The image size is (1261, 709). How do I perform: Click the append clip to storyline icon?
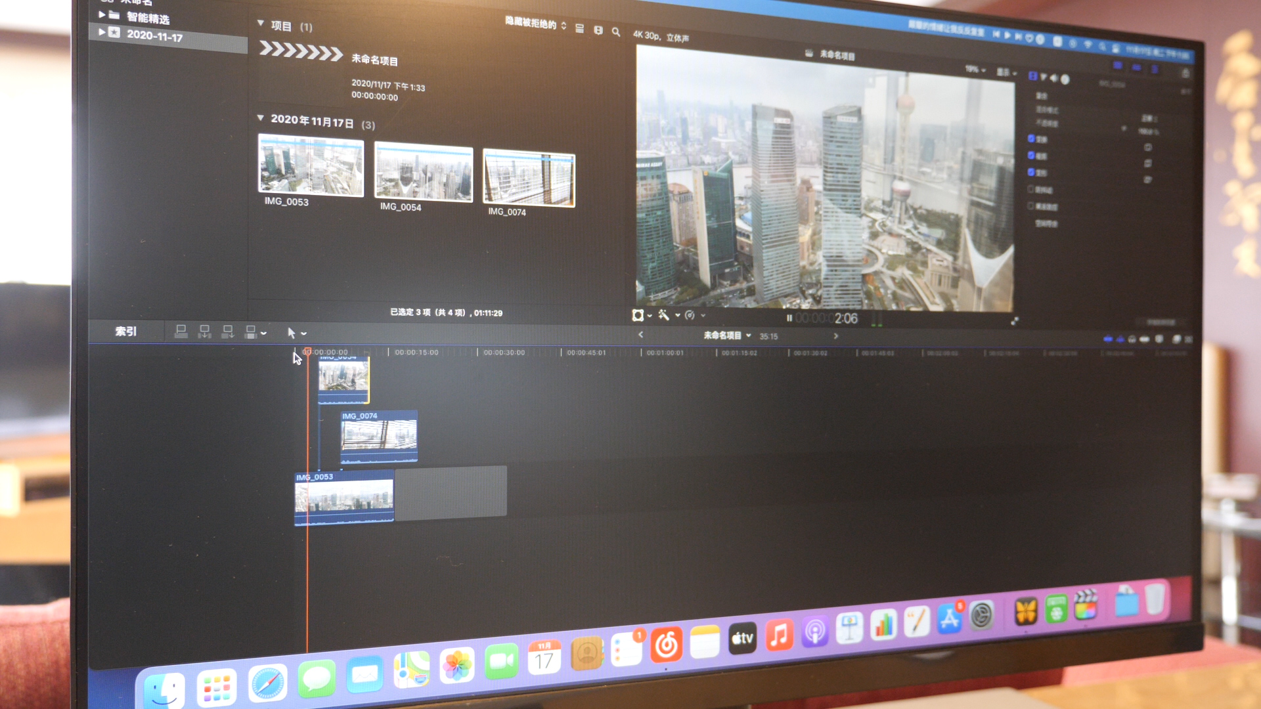[227, 332]
